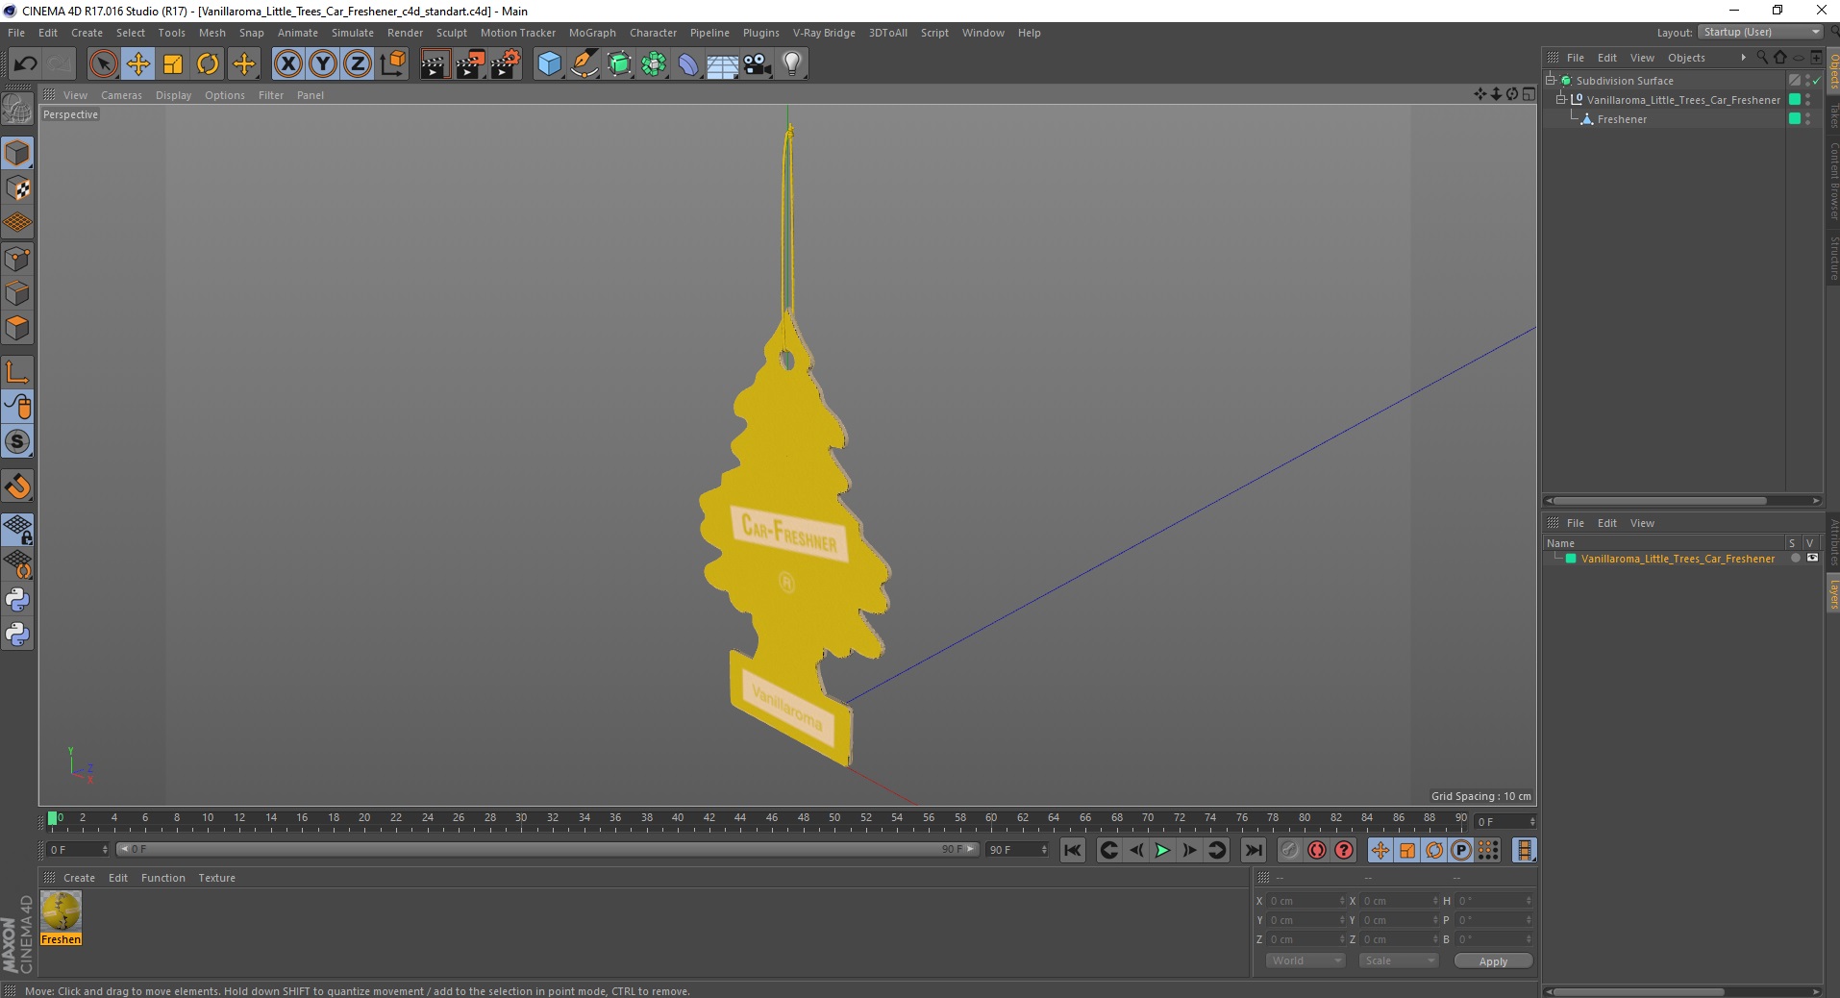Toggle Subdivision Surface enable checkmark
The image size is (1840, 998).
1816,81
